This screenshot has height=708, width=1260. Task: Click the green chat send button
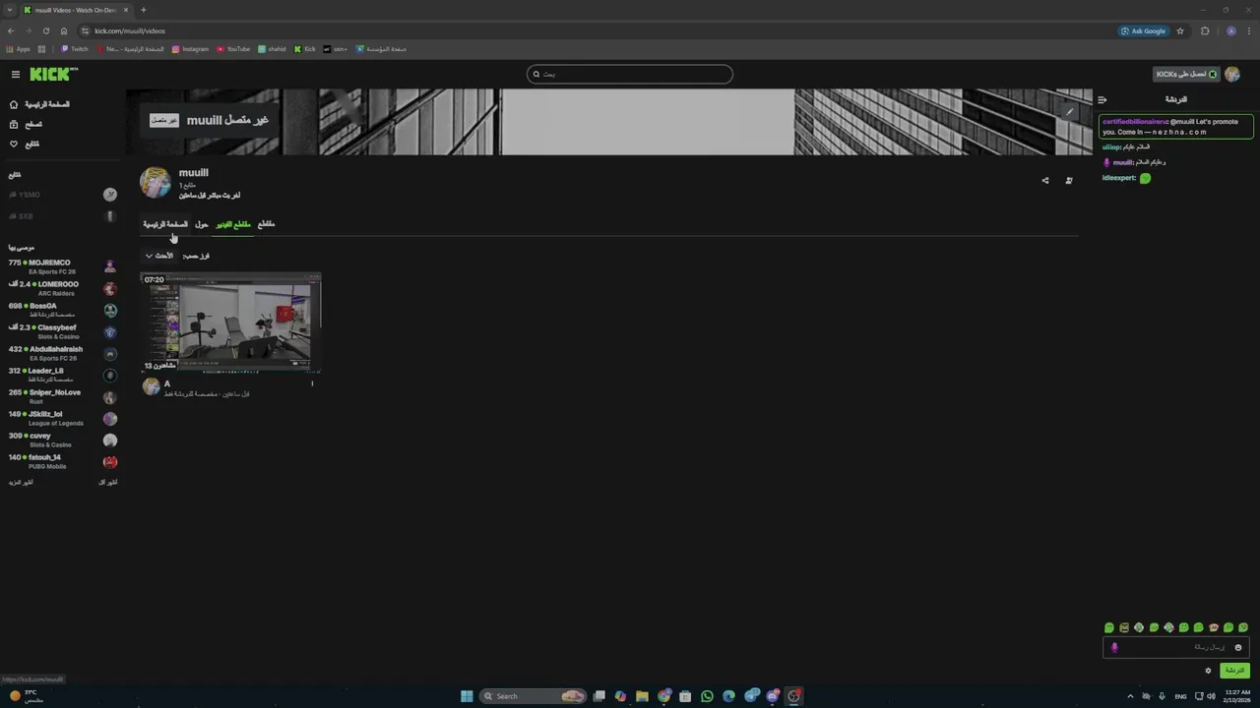pos(1234,671)
